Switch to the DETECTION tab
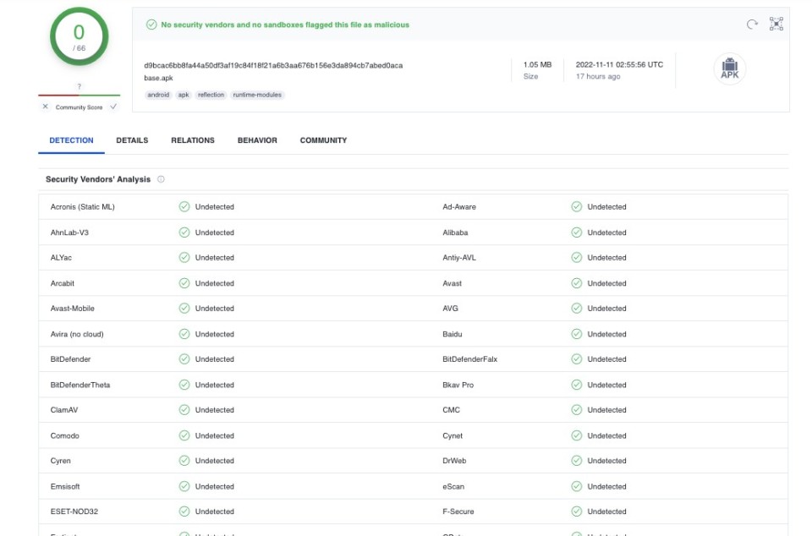 point(71,140)
